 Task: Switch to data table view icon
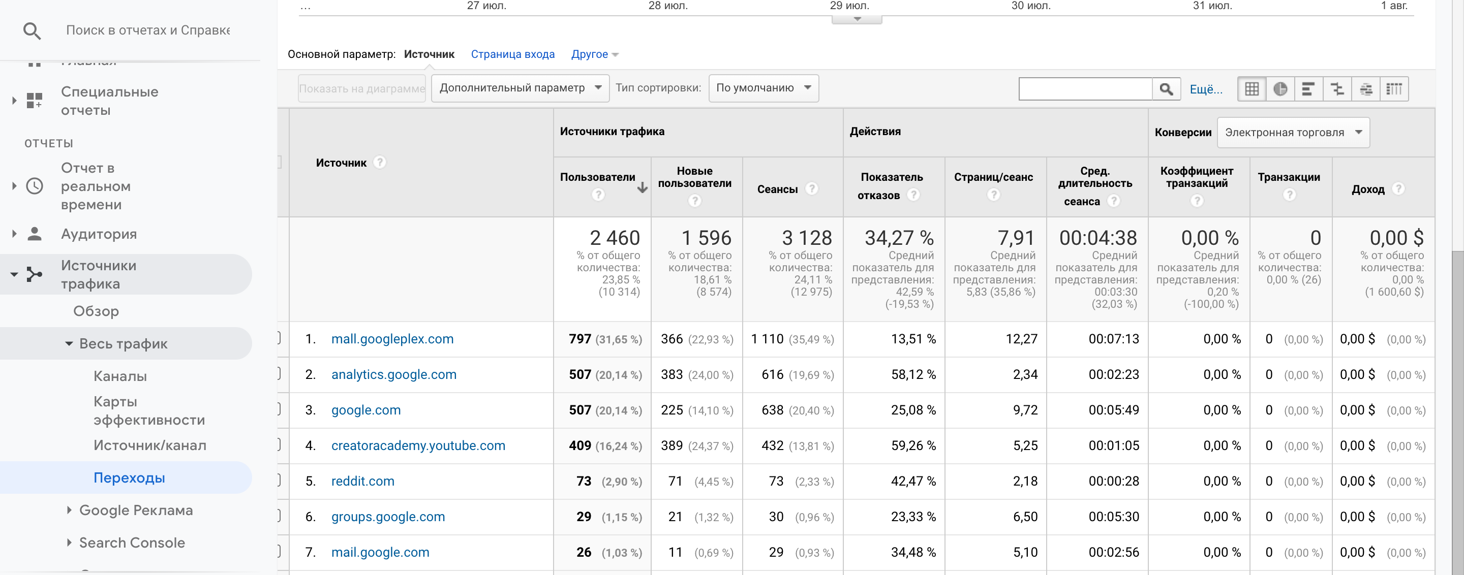click(1252, 89)
